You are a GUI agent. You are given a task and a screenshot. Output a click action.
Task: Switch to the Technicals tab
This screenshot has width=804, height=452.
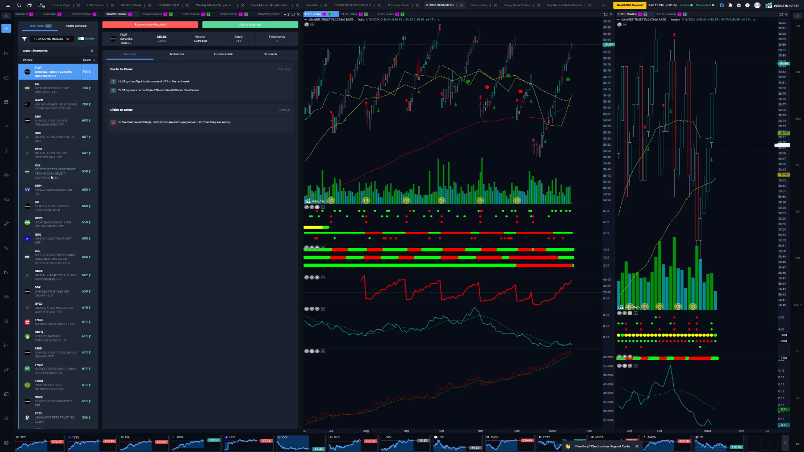[176, 54]
